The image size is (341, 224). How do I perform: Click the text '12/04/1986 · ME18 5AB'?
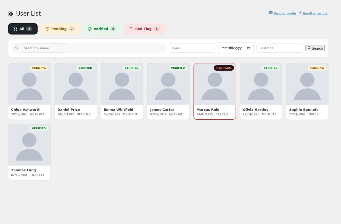click(x=259, y=115)
